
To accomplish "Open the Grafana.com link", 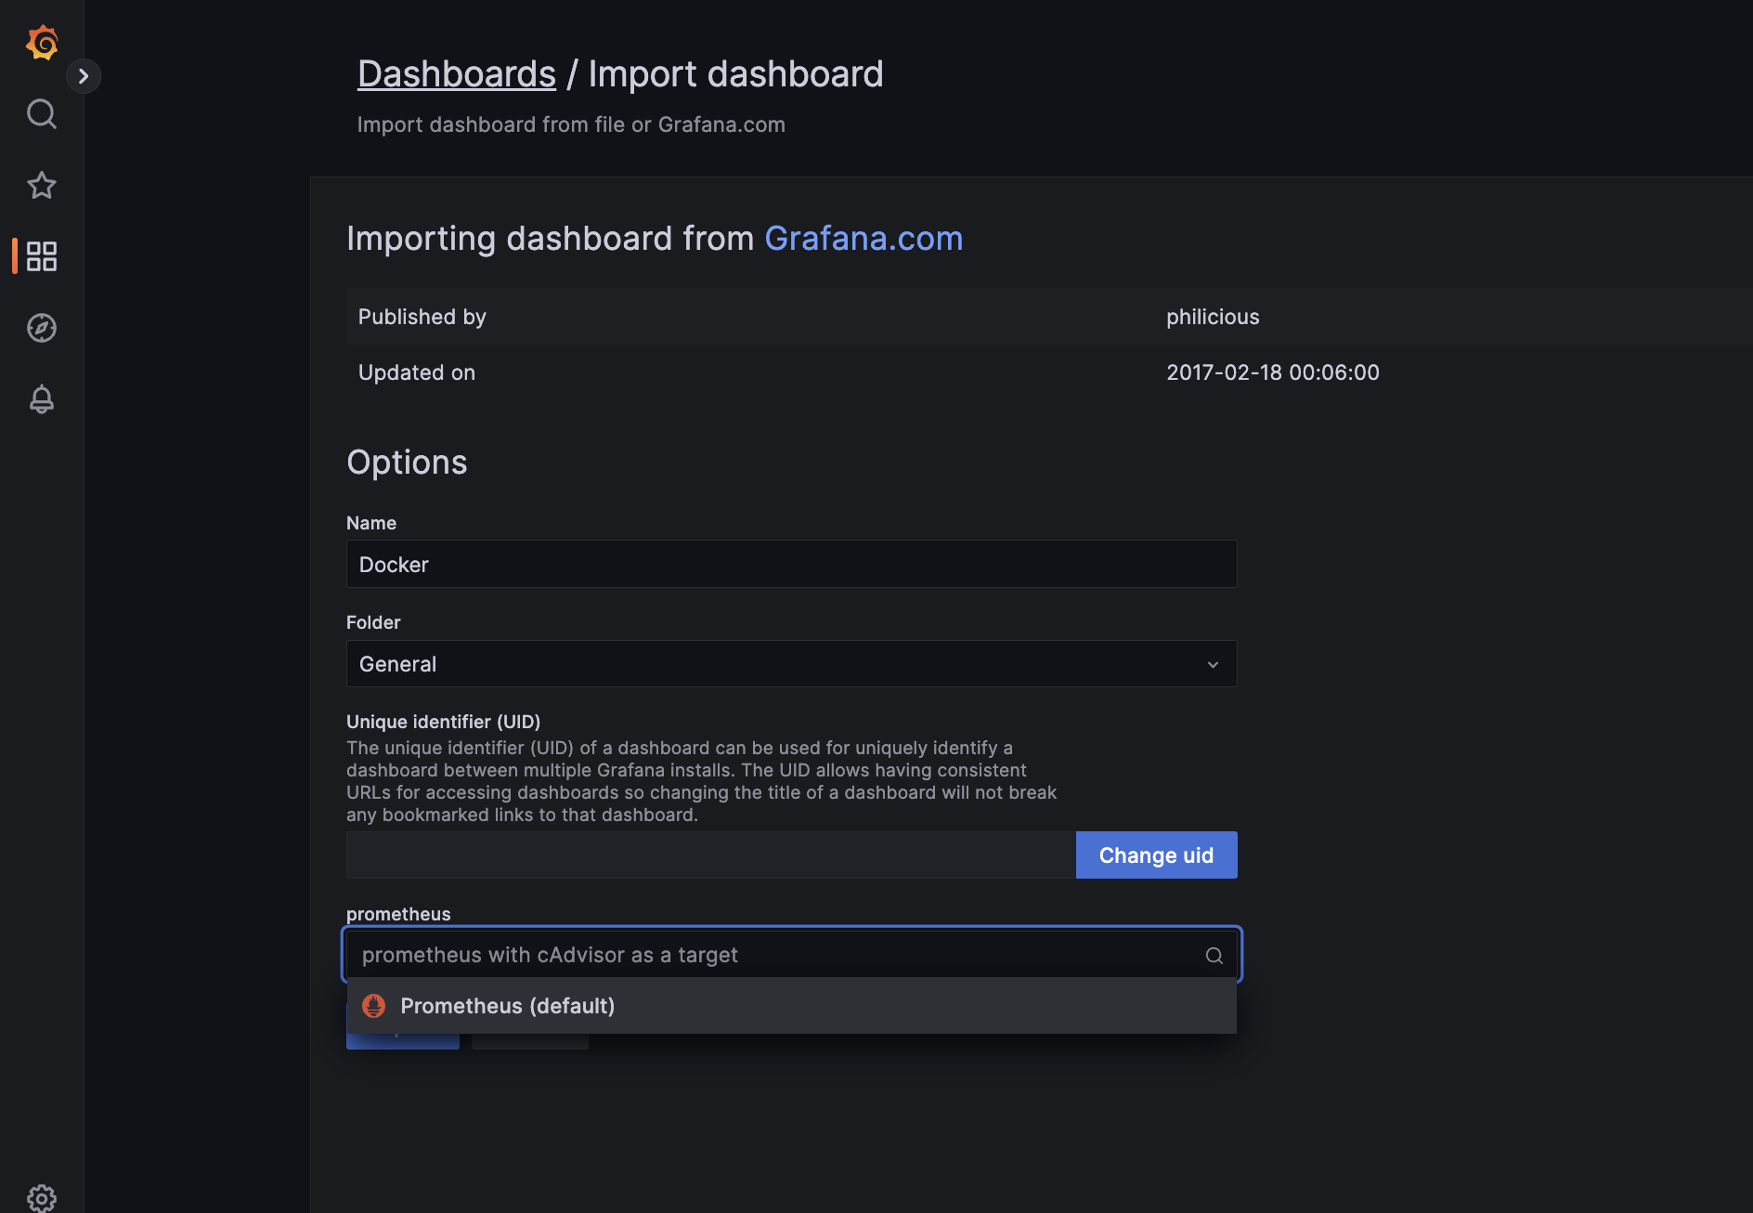I will (864, 239).
